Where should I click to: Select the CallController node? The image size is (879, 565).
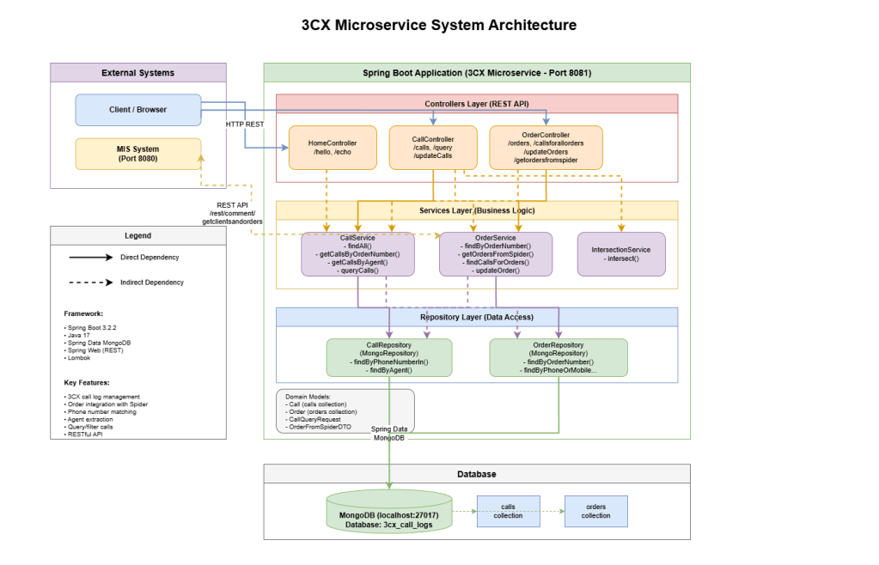(432, 148)
